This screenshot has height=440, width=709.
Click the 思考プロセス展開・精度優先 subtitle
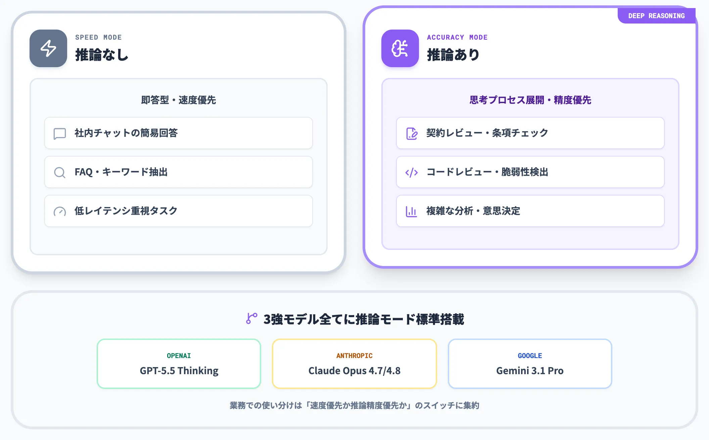click(530, 100)
